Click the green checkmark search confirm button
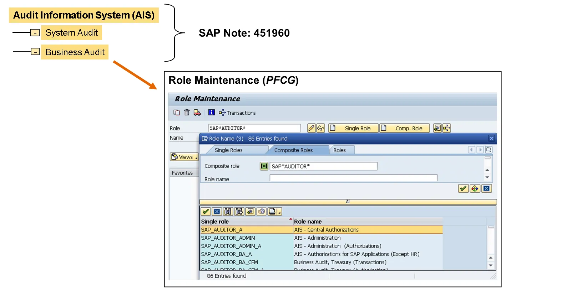Viewport: 571px width, 291px height. (x=463, y=188)
